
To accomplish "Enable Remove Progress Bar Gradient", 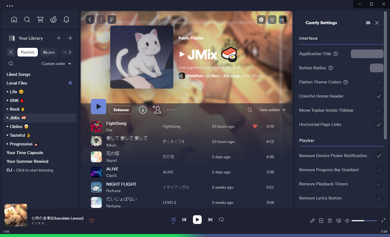I will pyautogui.click(x=379, y=170).
